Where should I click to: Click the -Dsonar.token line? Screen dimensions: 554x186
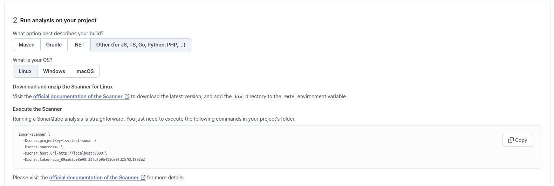(84, 159)
